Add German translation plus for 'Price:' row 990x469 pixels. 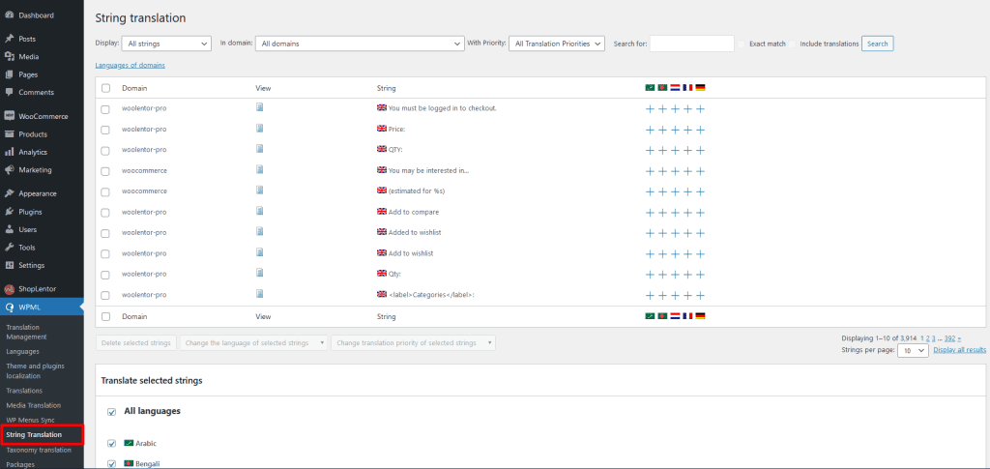coord(700,130)
